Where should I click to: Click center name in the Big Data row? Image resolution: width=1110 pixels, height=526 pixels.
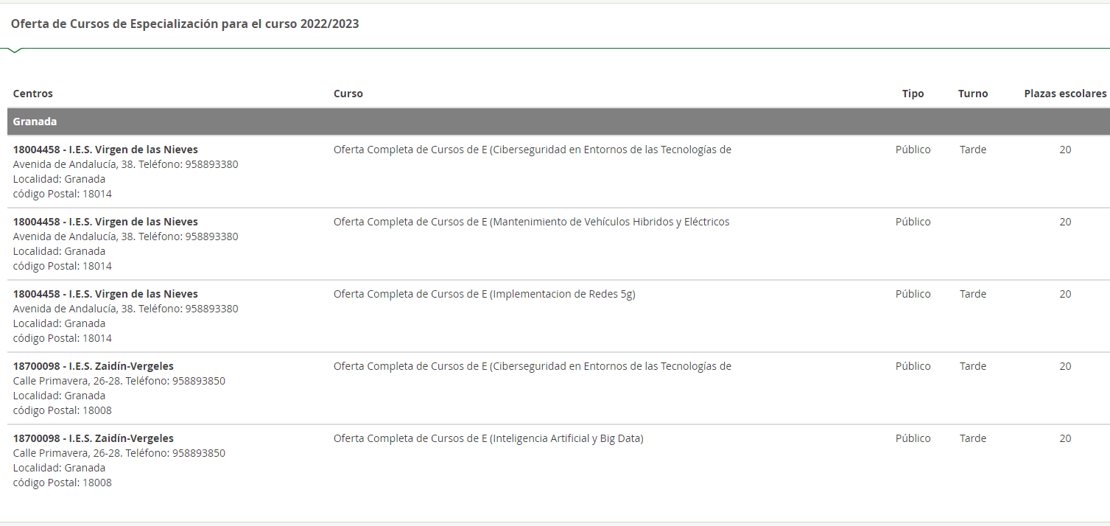pyautogui.click(x=94, y=438)
